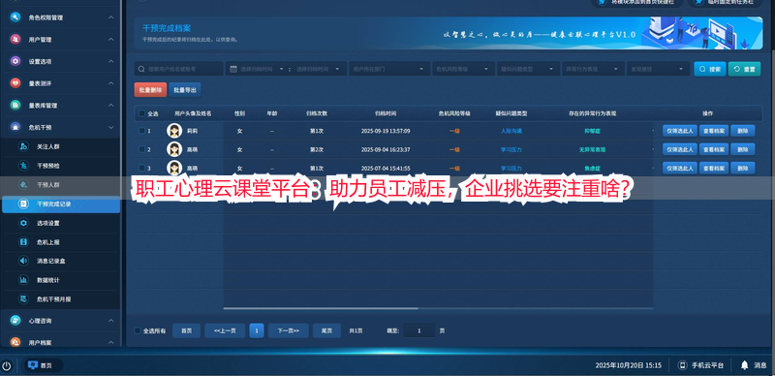Tick the checkbox for row 3
Screen dimensions: 775x376
(x=141, y=169)
